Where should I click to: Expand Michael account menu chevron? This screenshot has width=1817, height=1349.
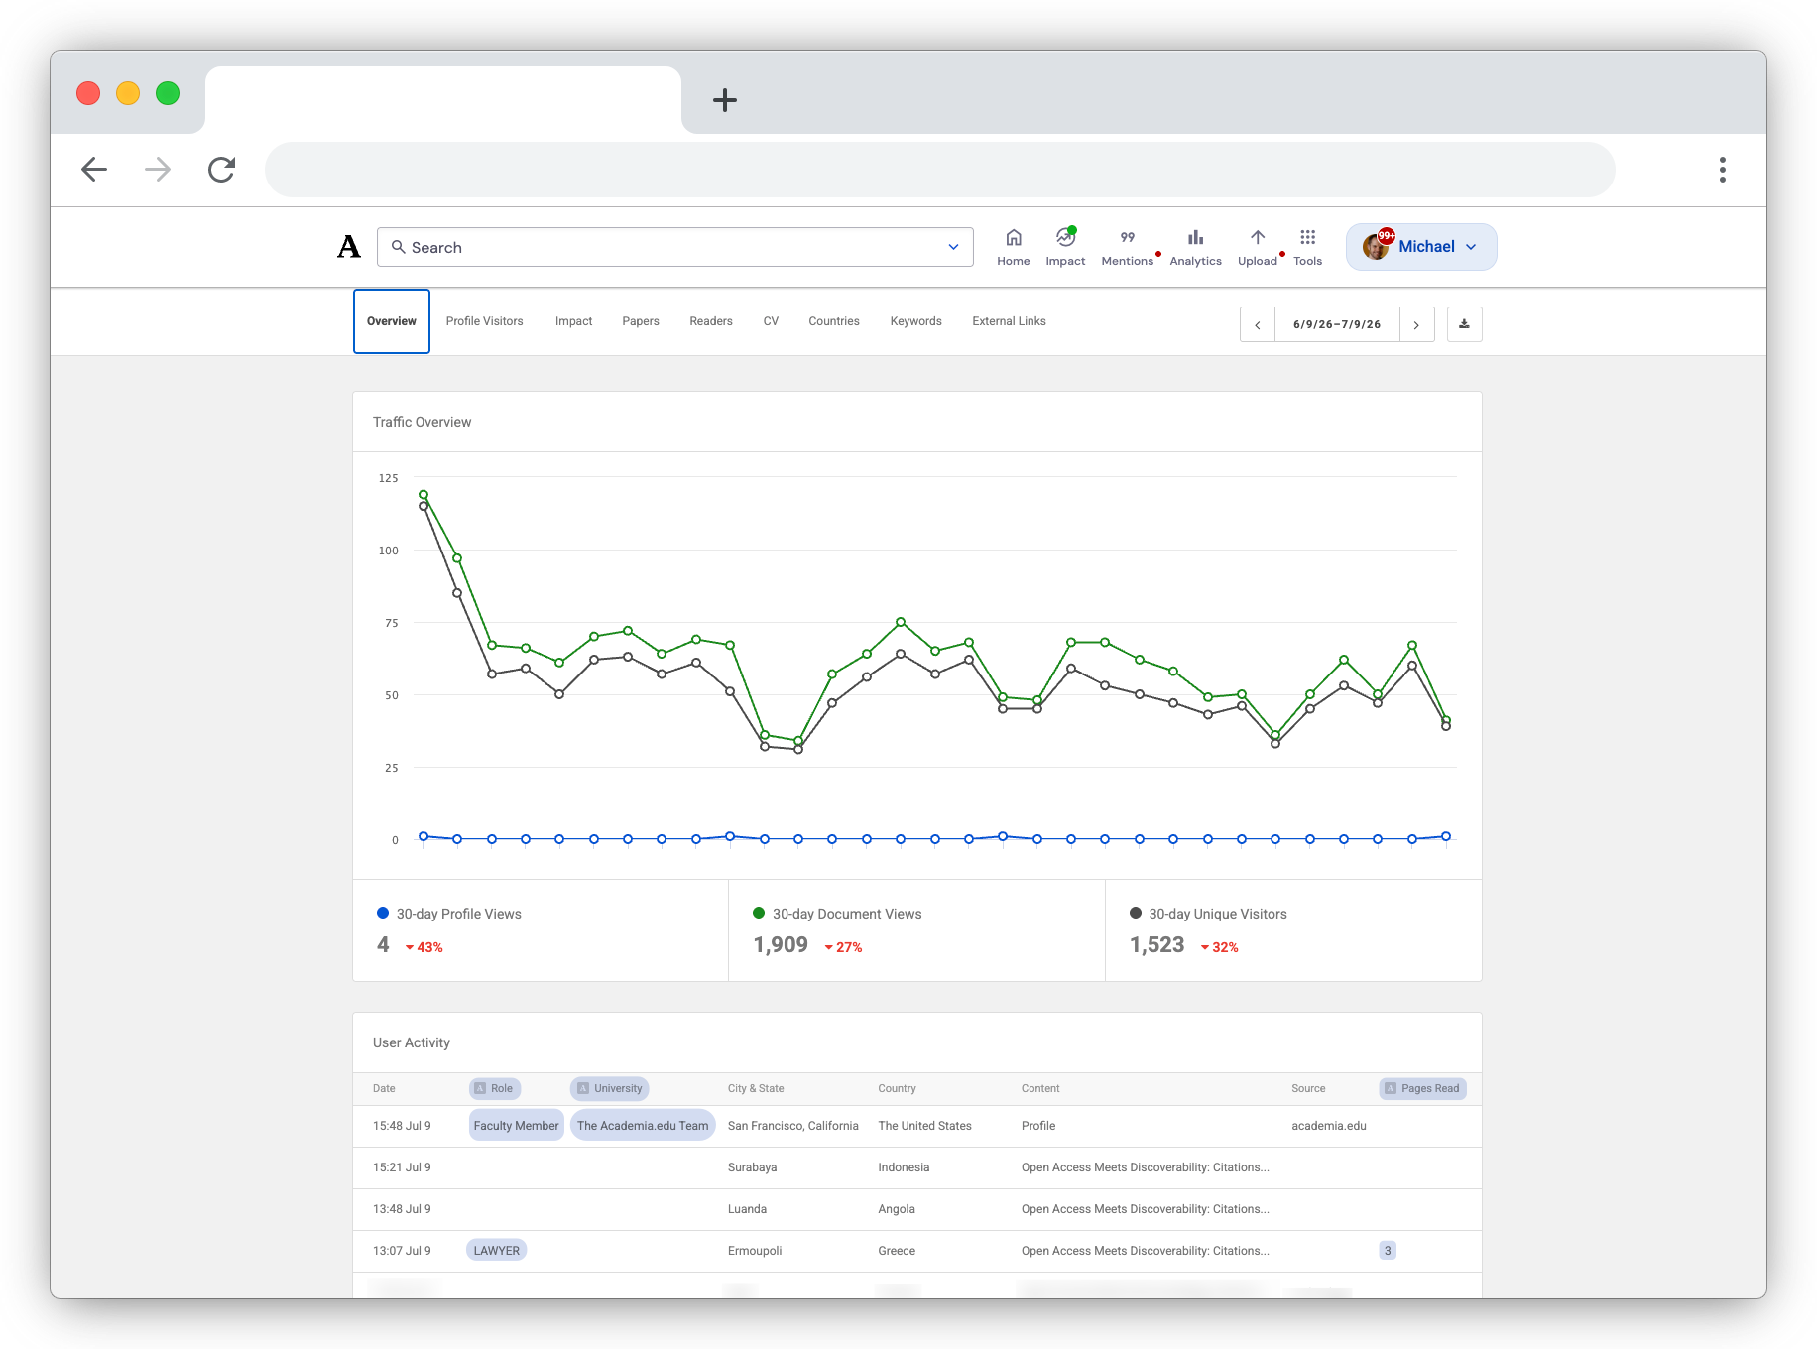1471,247
